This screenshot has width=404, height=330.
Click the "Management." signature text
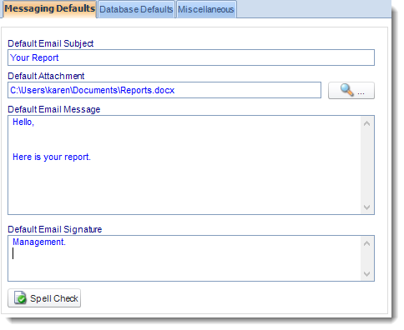tap(39, 242)
